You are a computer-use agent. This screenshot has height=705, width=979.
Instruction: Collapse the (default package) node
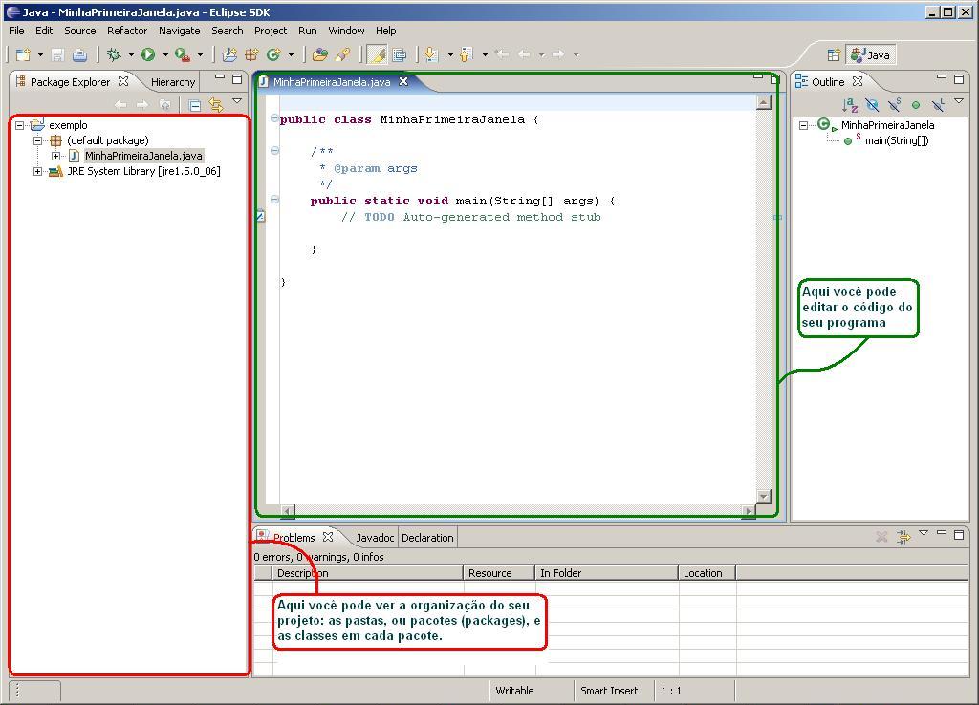[37, 141]
